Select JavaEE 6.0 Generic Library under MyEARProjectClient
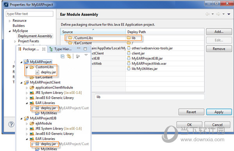Image resolution: width=234 pixels, height=151 pixels. [x=55, y=98]
